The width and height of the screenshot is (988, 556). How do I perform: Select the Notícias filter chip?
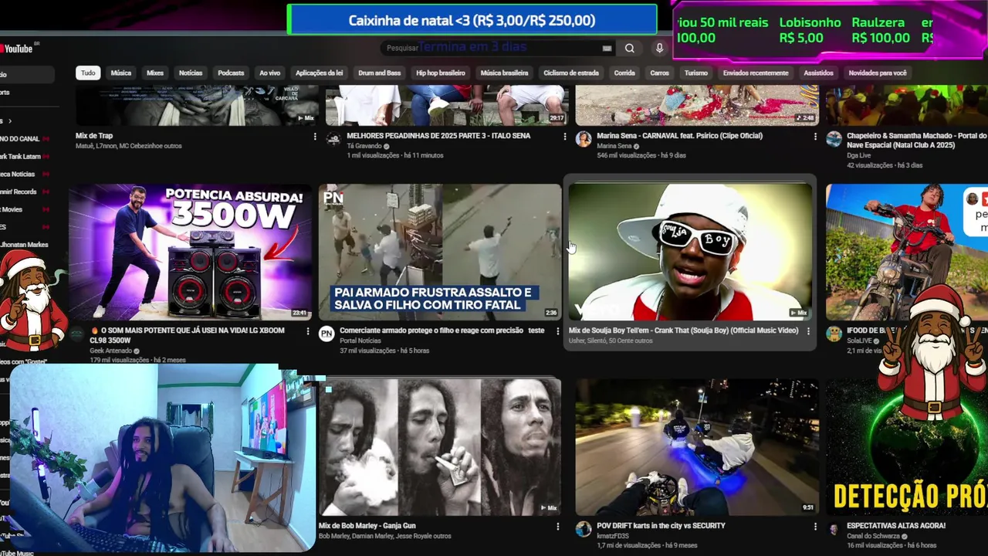click(x=191, y=73)
